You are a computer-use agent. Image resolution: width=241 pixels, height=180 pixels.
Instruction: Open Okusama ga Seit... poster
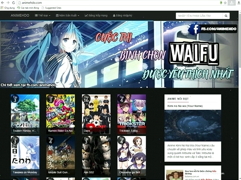click(x=131, y=156)
